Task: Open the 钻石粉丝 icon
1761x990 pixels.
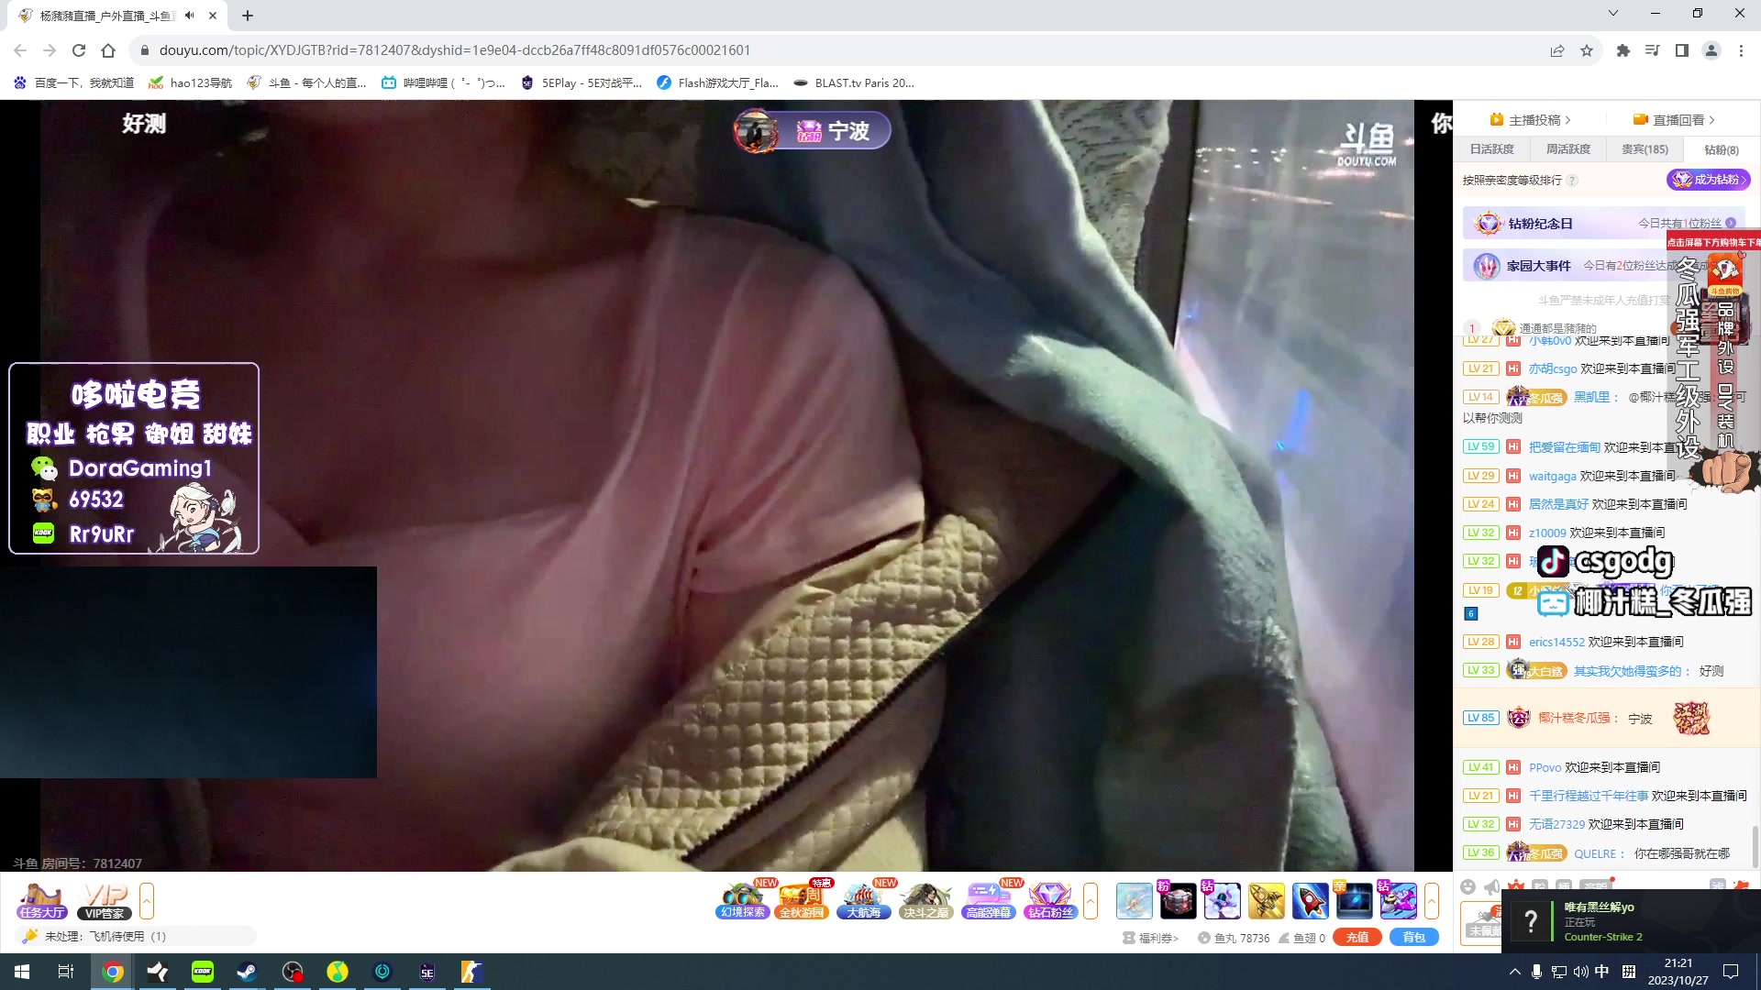Action: [x=1050, y=900]
